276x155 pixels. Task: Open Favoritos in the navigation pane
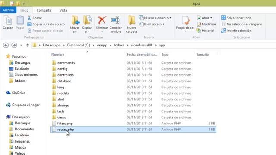pos(19,56)
